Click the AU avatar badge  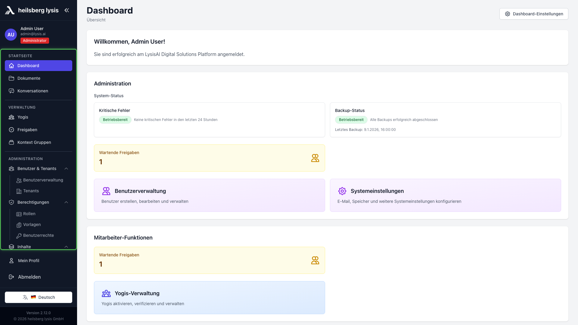point(11,34)
